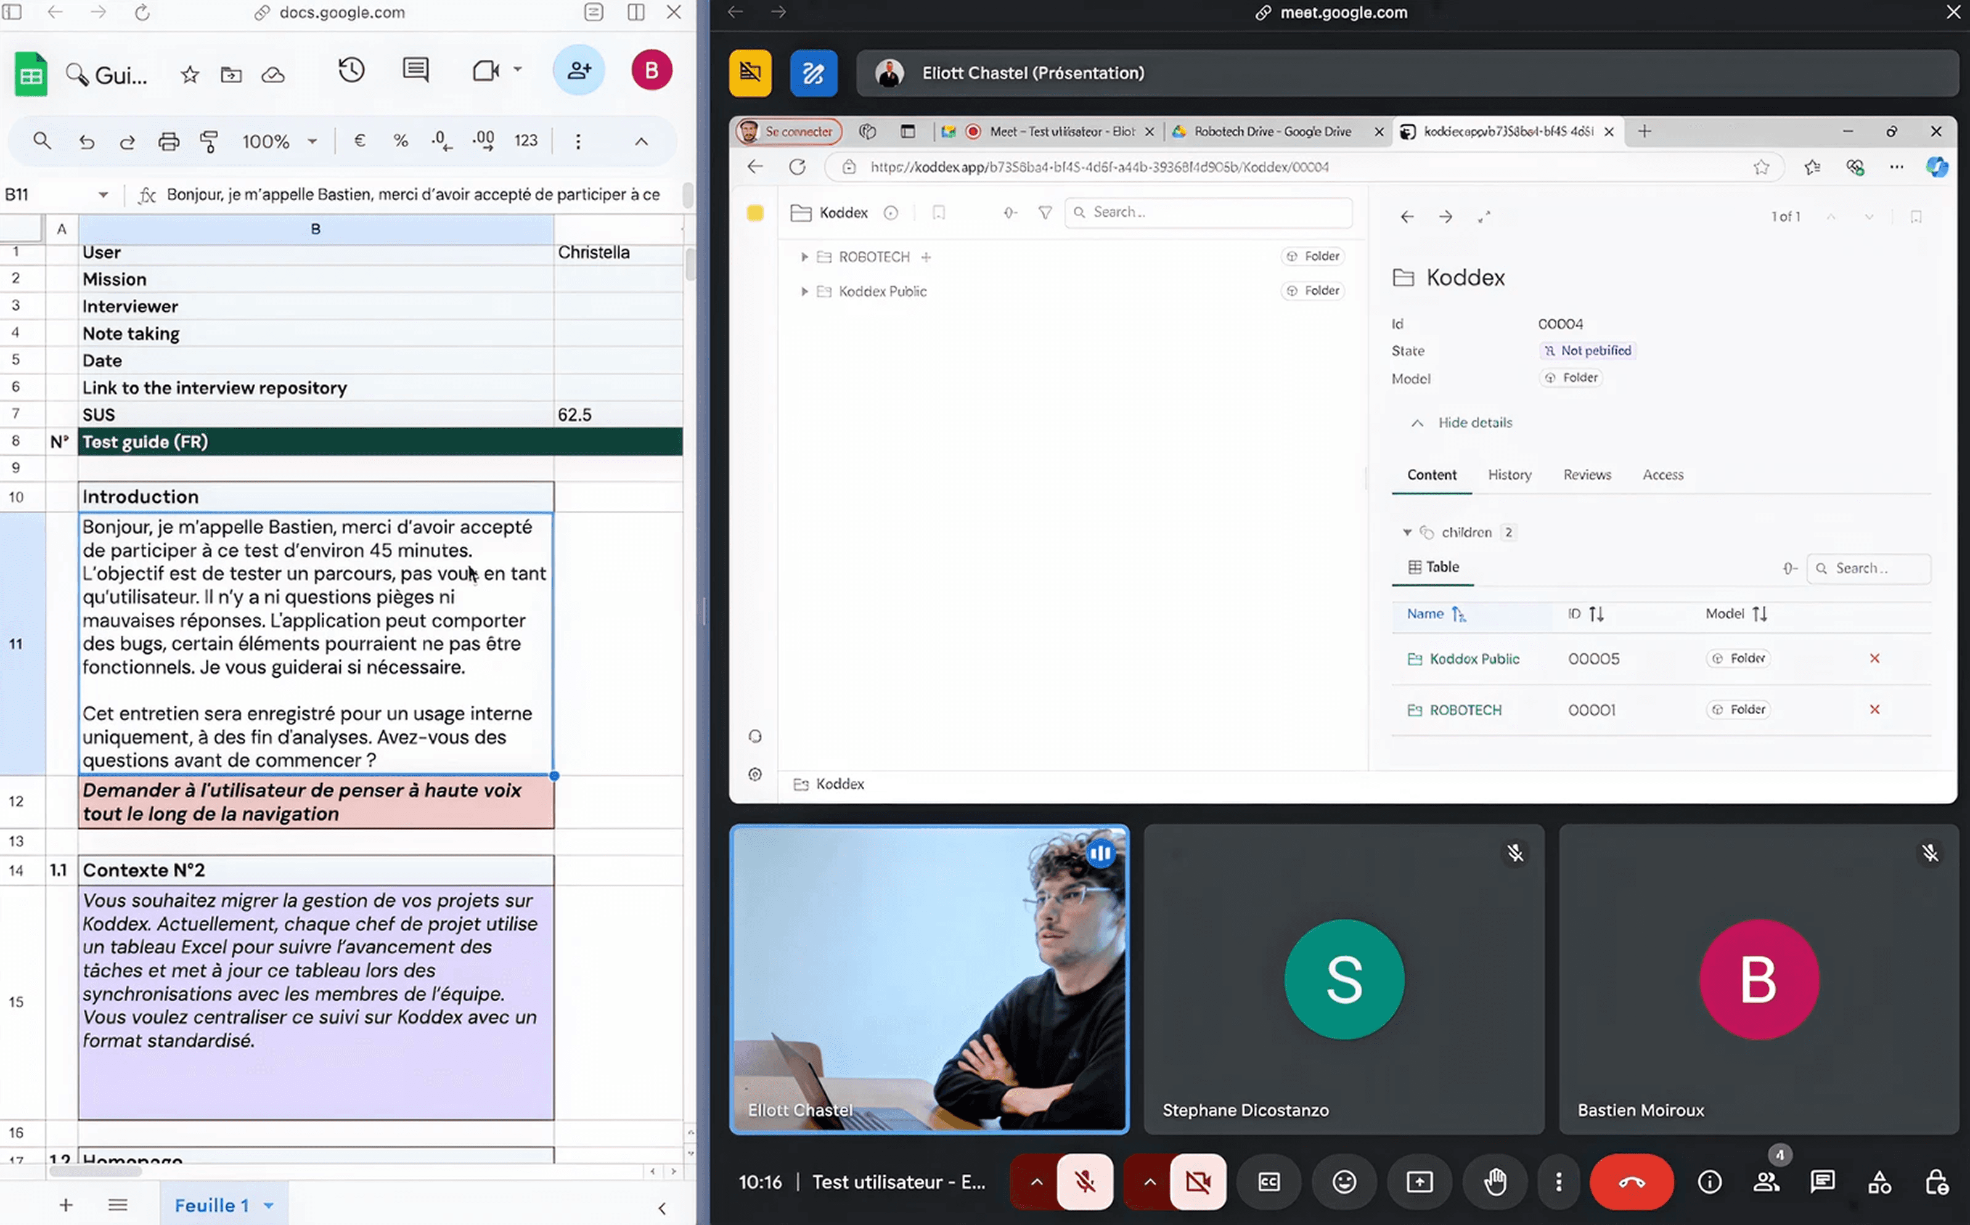Raise hand in the meeting
Image resolution: width=1970 pixels, height=1225 pixels.
(1494, 1181)
